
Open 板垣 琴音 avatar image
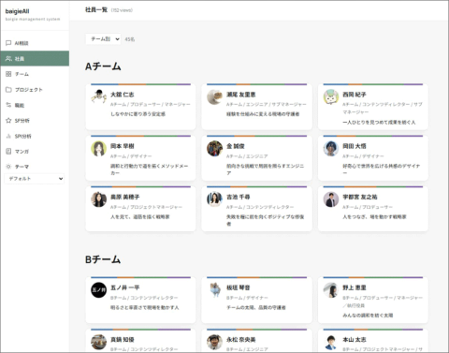(x=215, y=290)
